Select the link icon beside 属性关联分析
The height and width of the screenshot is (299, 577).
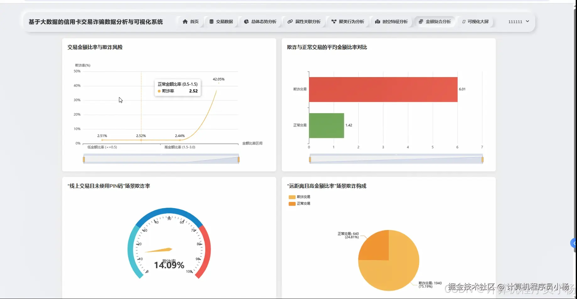[290, 22]
